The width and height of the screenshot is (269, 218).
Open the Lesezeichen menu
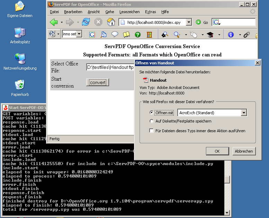[129, 12]
